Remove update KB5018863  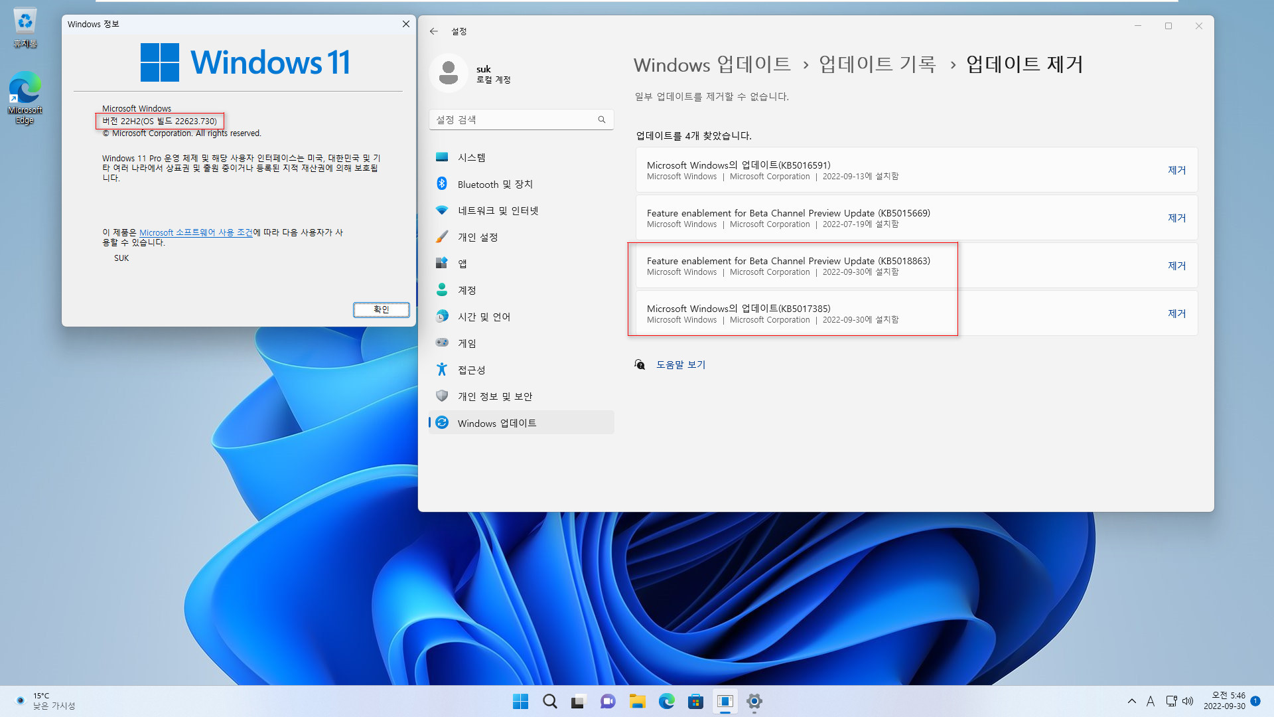click(x=1176, y=266)
